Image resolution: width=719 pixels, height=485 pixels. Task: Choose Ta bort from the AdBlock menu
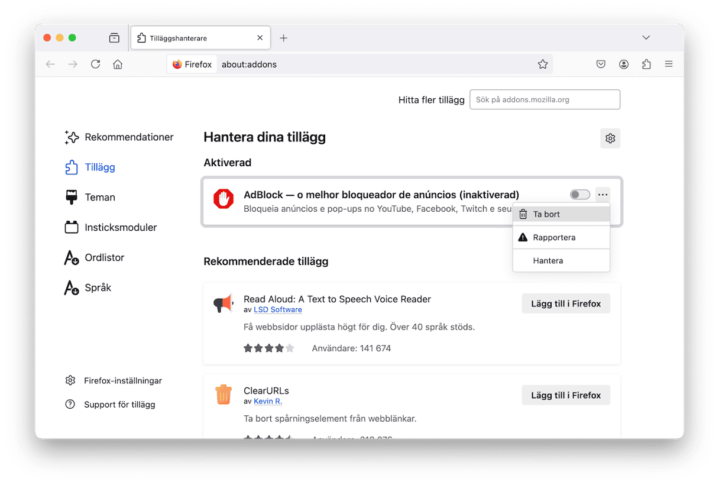click(x=561, y=214)
